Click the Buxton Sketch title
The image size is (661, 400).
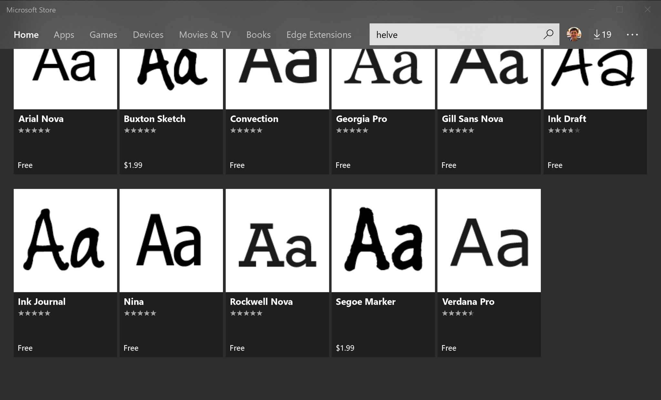click(155, 119)
